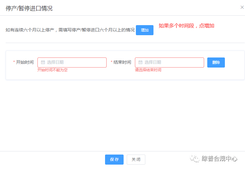Click the calendar icon in the 开始时间 field
245x169 pixels.
43,63
